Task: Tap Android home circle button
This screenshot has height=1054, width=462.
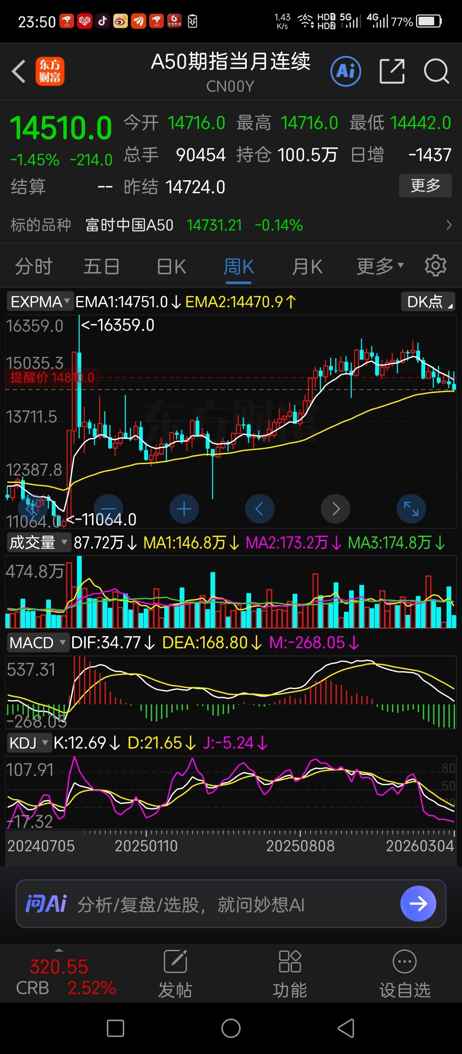Action: (x=231, y=1028)
